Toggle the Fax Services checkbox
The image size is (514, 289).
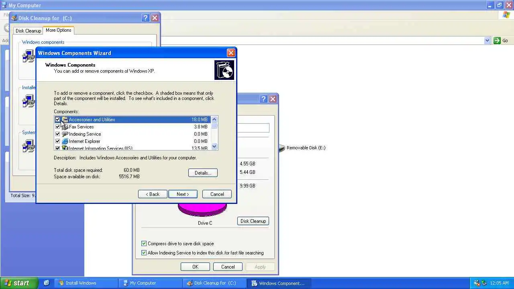click(x=57, y=127)
